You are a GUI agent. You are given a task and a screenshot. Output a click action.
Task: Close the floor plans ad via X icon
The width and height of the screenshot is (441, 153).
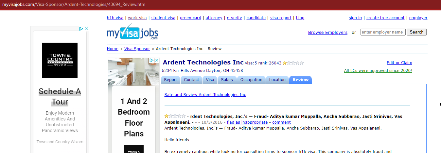point(157,61)
